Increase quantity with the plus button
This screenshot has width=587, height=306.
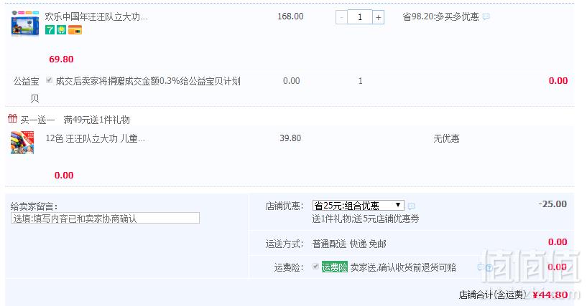(x=378, y=17)
